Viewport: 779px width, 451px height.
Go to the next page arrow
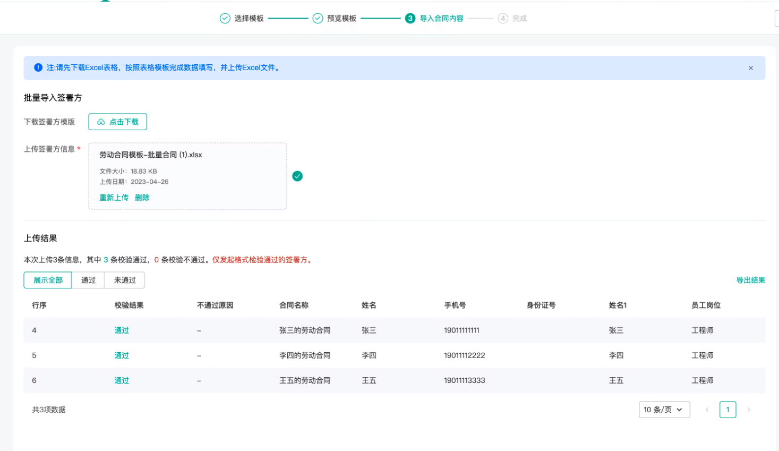pos(749,410)
